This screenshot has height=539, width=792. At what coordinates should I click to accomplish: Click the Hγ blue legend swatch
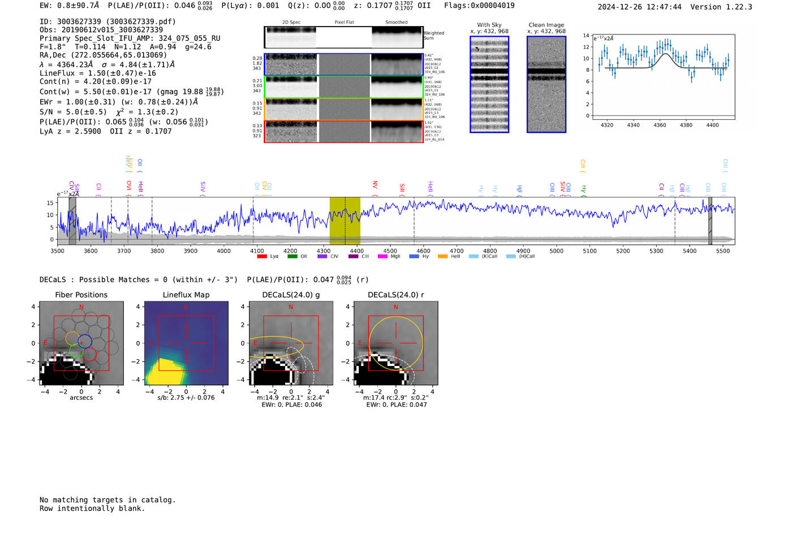414,257
